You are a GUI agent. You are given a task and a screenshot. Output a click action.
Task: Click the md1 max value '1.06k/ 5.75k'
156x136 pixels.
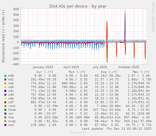coord(140,80)
